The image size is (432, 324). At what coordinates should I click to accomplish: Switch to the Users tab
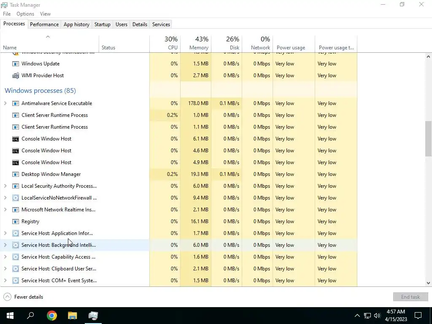(121, 24)
